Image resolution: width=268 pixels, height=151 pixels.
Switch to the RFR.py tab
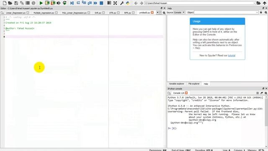127,13
